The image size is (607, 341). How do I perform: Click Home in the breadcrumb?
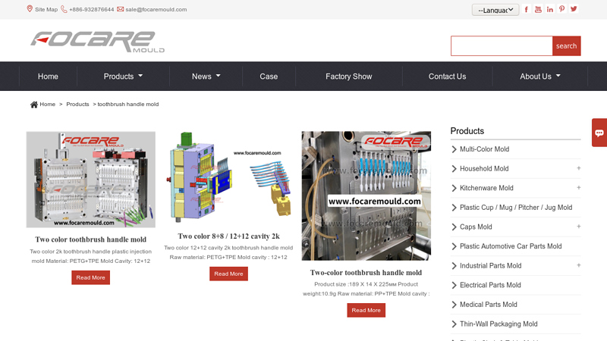pyautogui.click(x=47, y=105)
